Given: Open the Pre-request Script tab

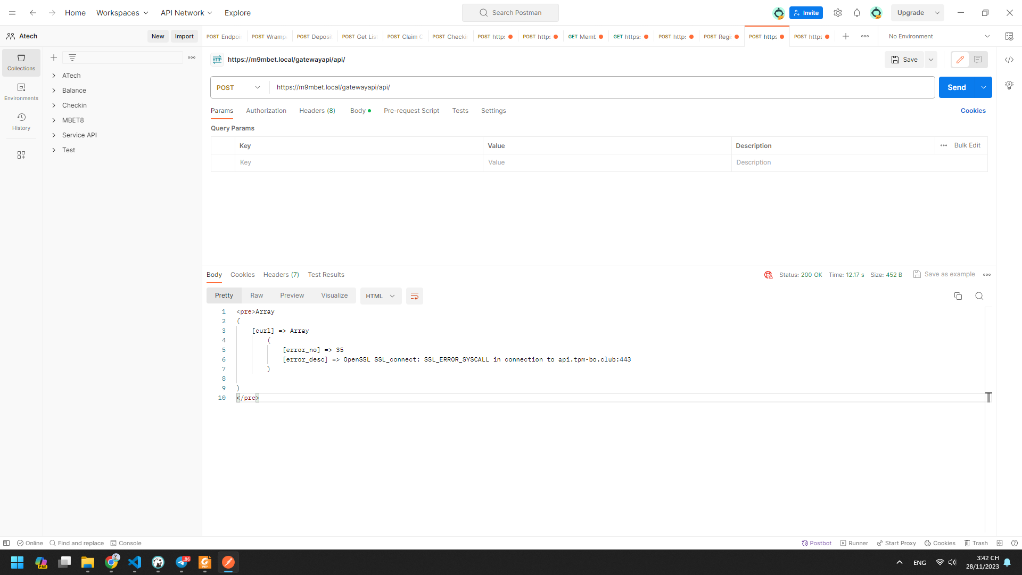Looking at the screenshot, I should pos(411,111).
